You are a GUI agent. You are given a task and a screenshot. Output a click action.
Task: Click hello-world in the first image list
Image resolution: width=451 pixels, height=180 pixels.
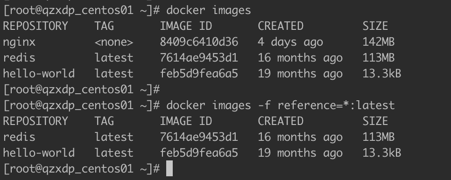(39, 74)
